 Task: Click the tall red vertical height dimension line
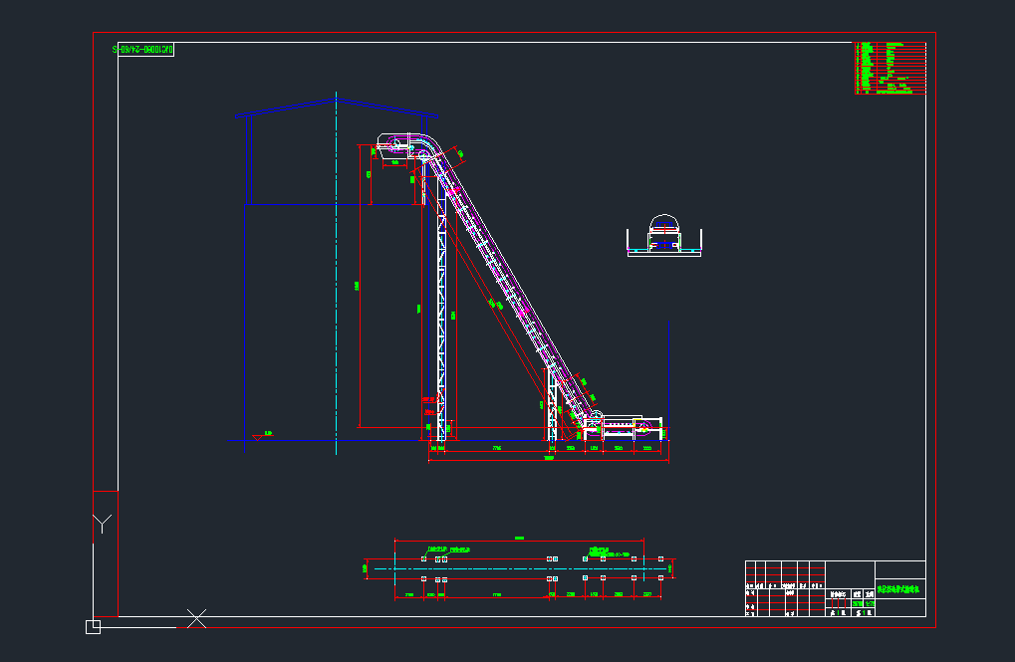point(360,289)
